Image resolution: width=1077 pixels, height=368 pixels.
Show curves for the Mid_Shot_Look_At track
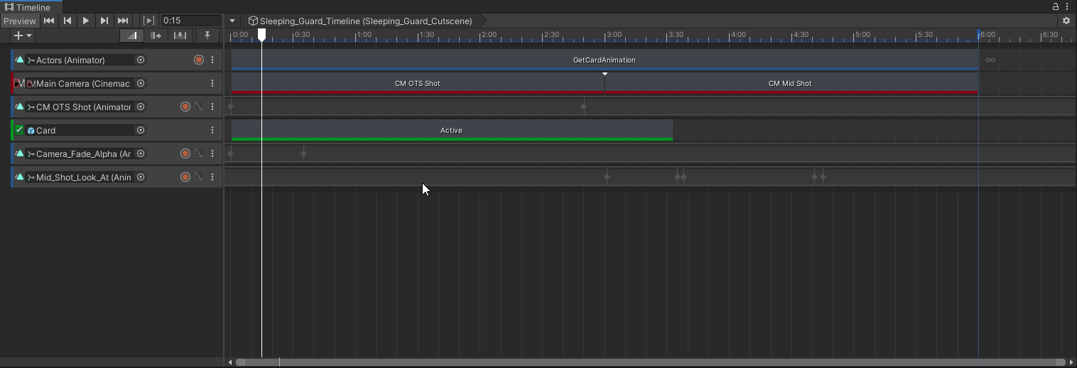[x=199, y=177]
